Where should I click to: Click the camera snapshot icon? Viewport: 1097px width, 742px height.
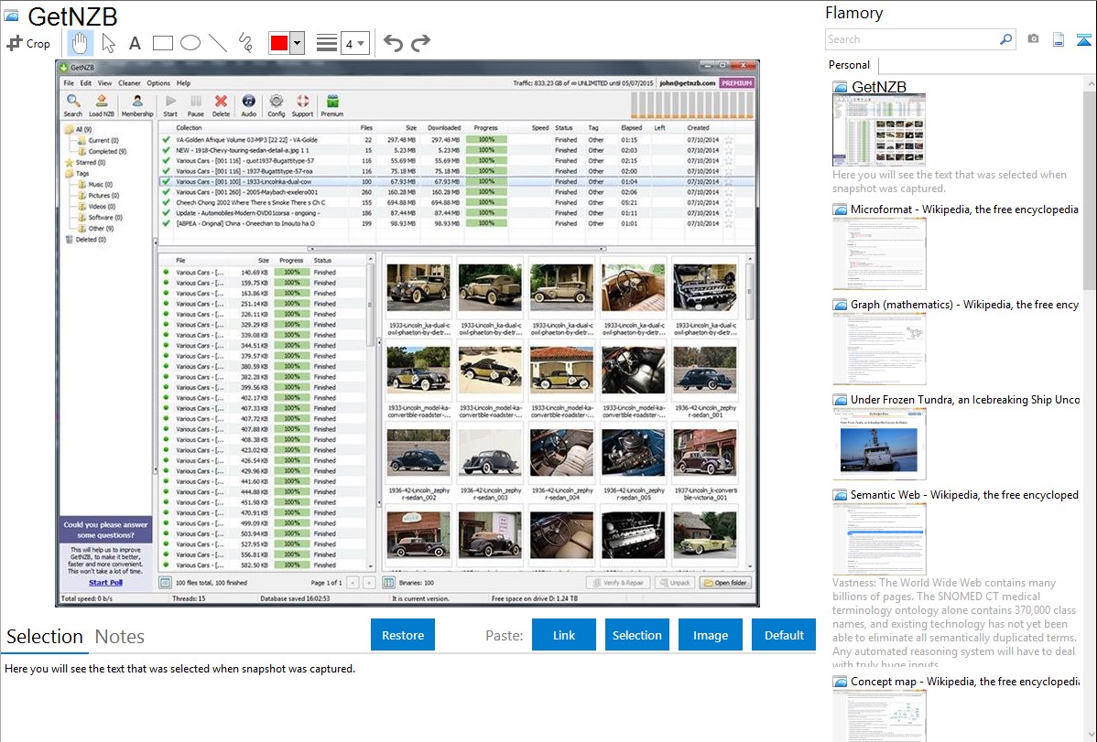[x=1033, y=39]
